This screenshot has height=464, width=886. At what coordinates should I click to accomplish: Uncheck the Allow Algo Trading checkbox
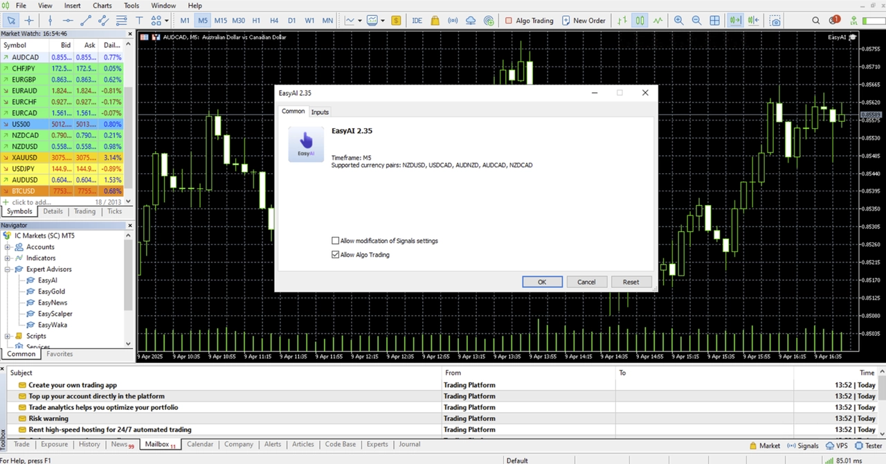click(x=336, y=255)
